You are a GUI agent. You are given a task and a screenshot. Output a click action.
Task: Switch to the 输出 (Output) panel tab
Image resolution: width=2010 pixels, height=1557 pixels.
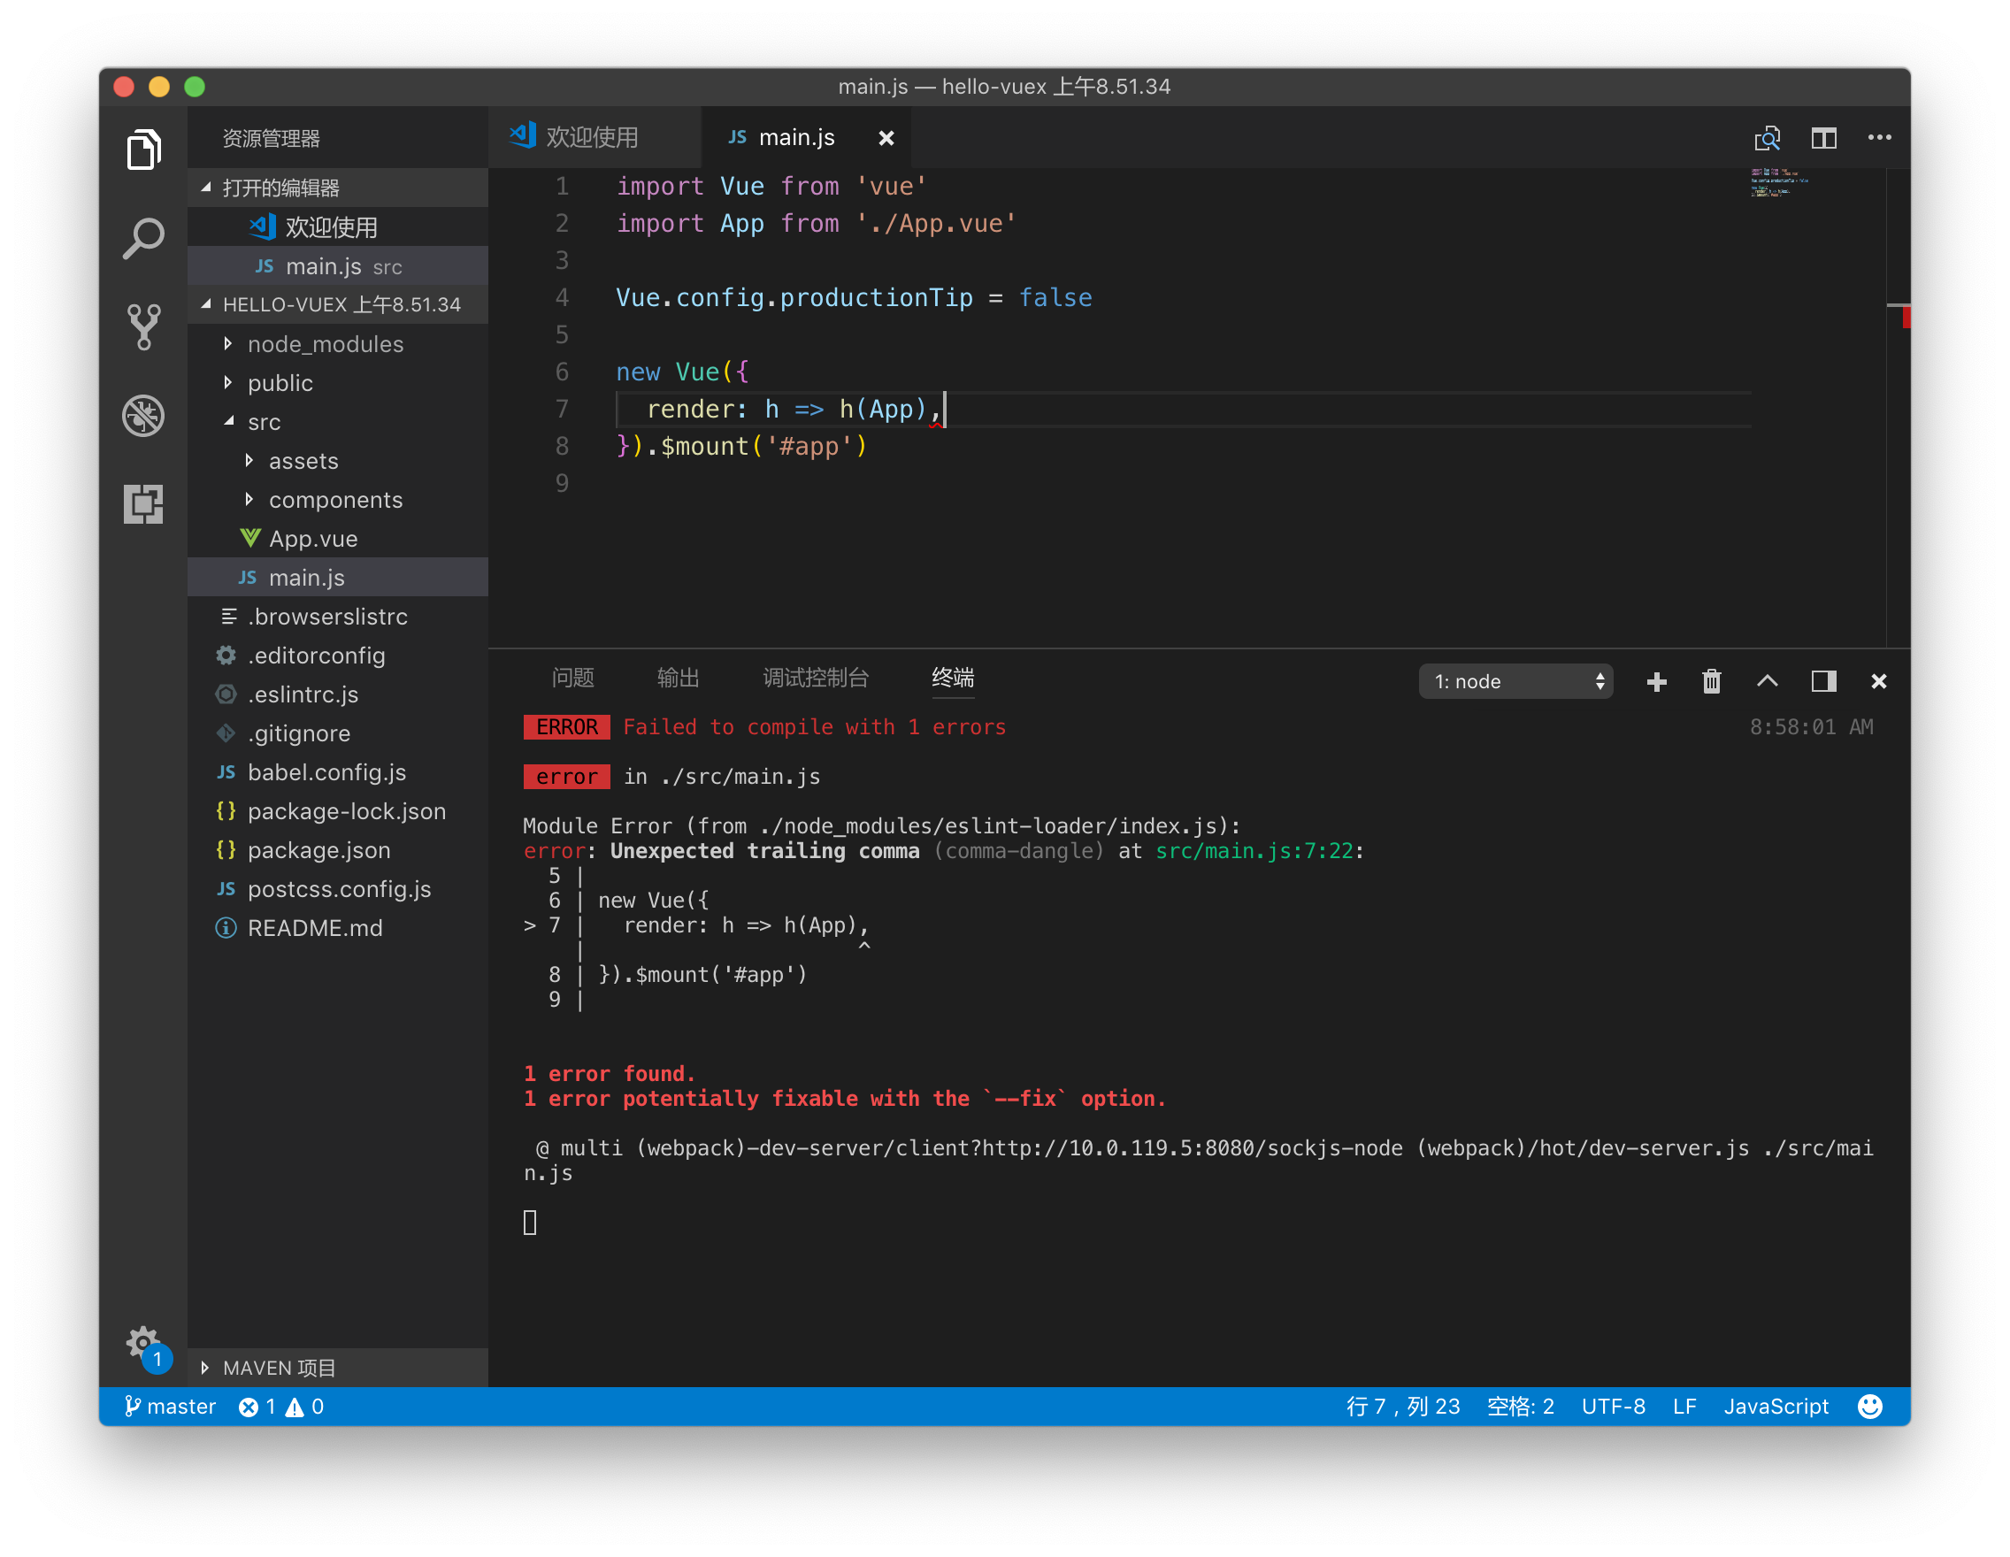pos(679,679)
